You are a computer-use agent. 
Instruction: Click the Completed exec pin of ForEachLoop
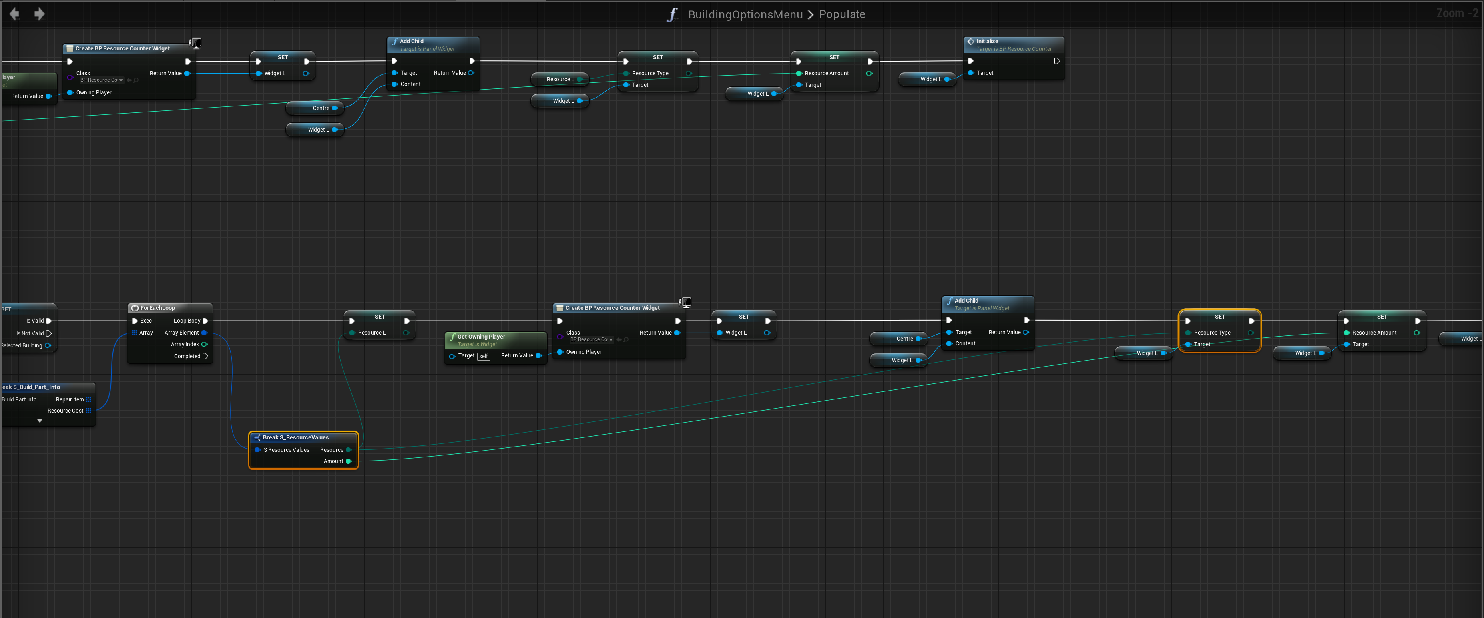(205, 357)
